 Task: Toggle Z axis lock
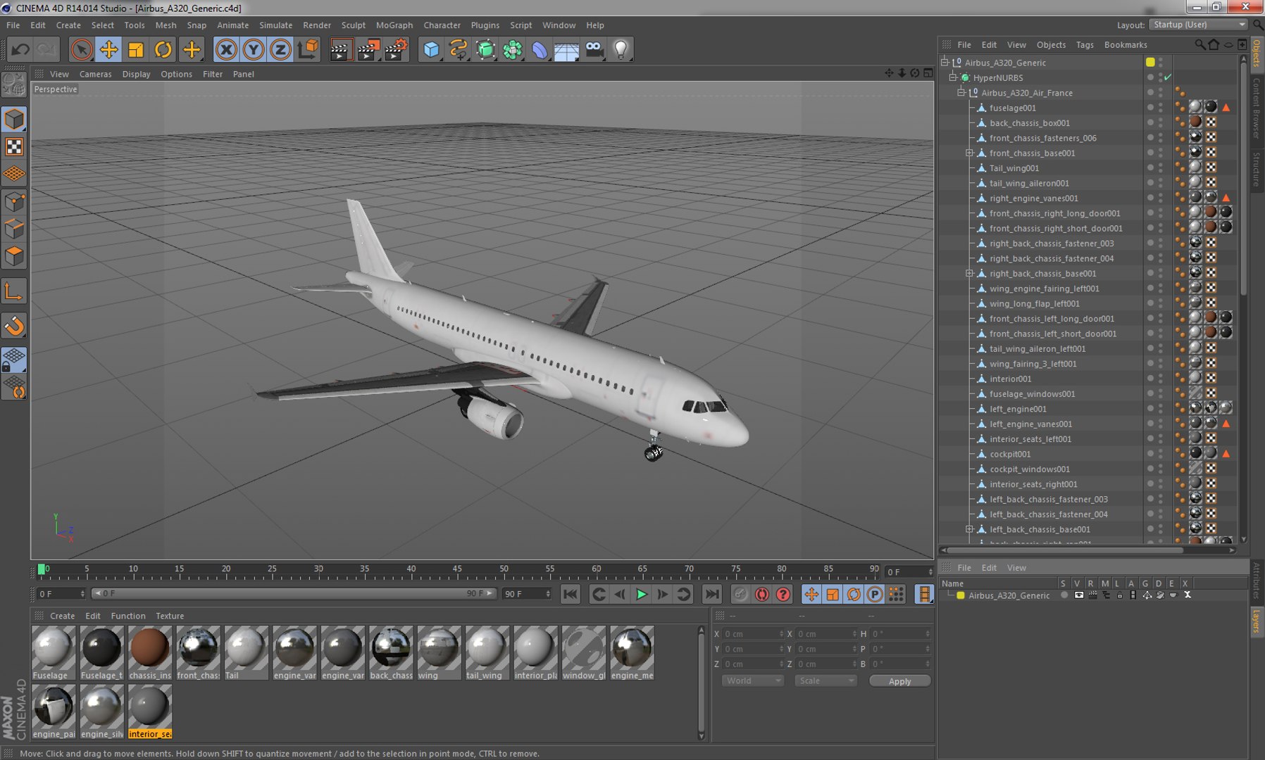point(280,49)
